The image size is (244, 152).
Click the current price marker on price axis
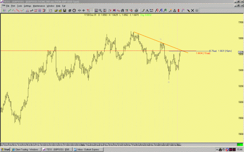pyautogui.click(x=240, y=52)
